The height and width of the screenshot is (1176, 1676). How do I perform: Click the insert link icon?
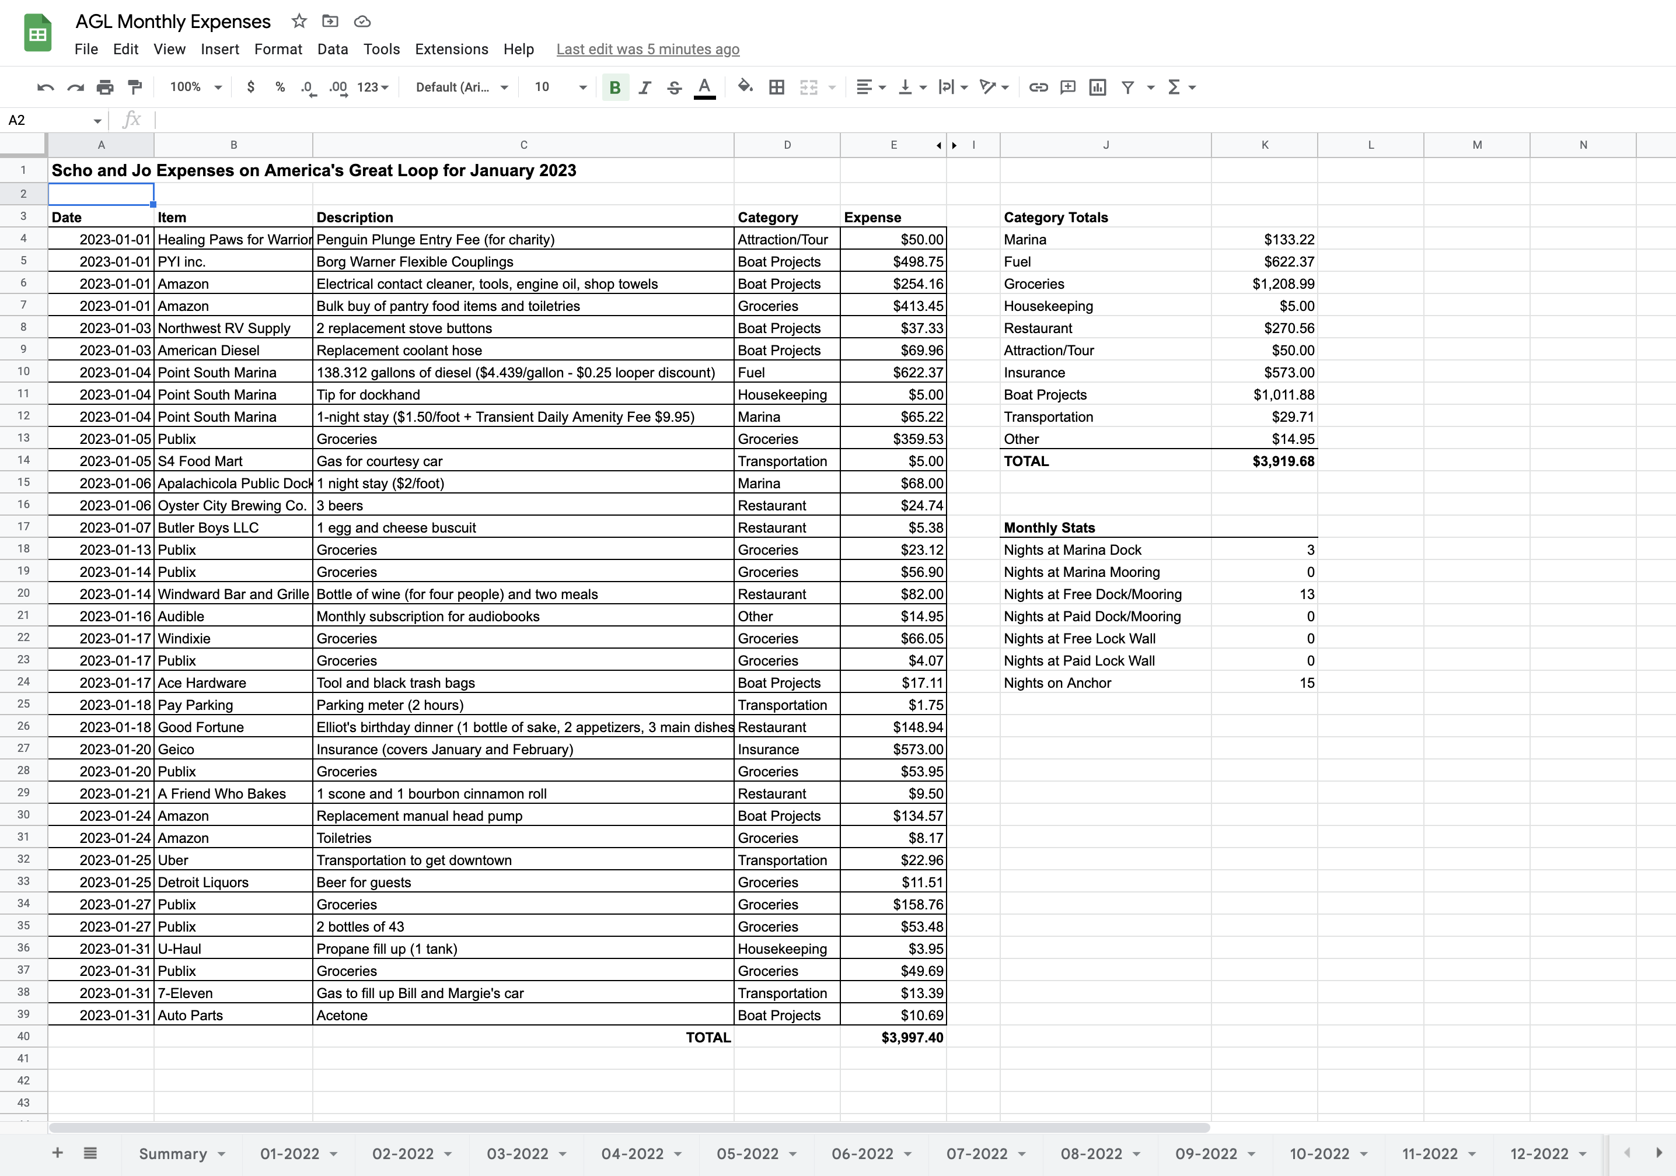coord(1038,87)
